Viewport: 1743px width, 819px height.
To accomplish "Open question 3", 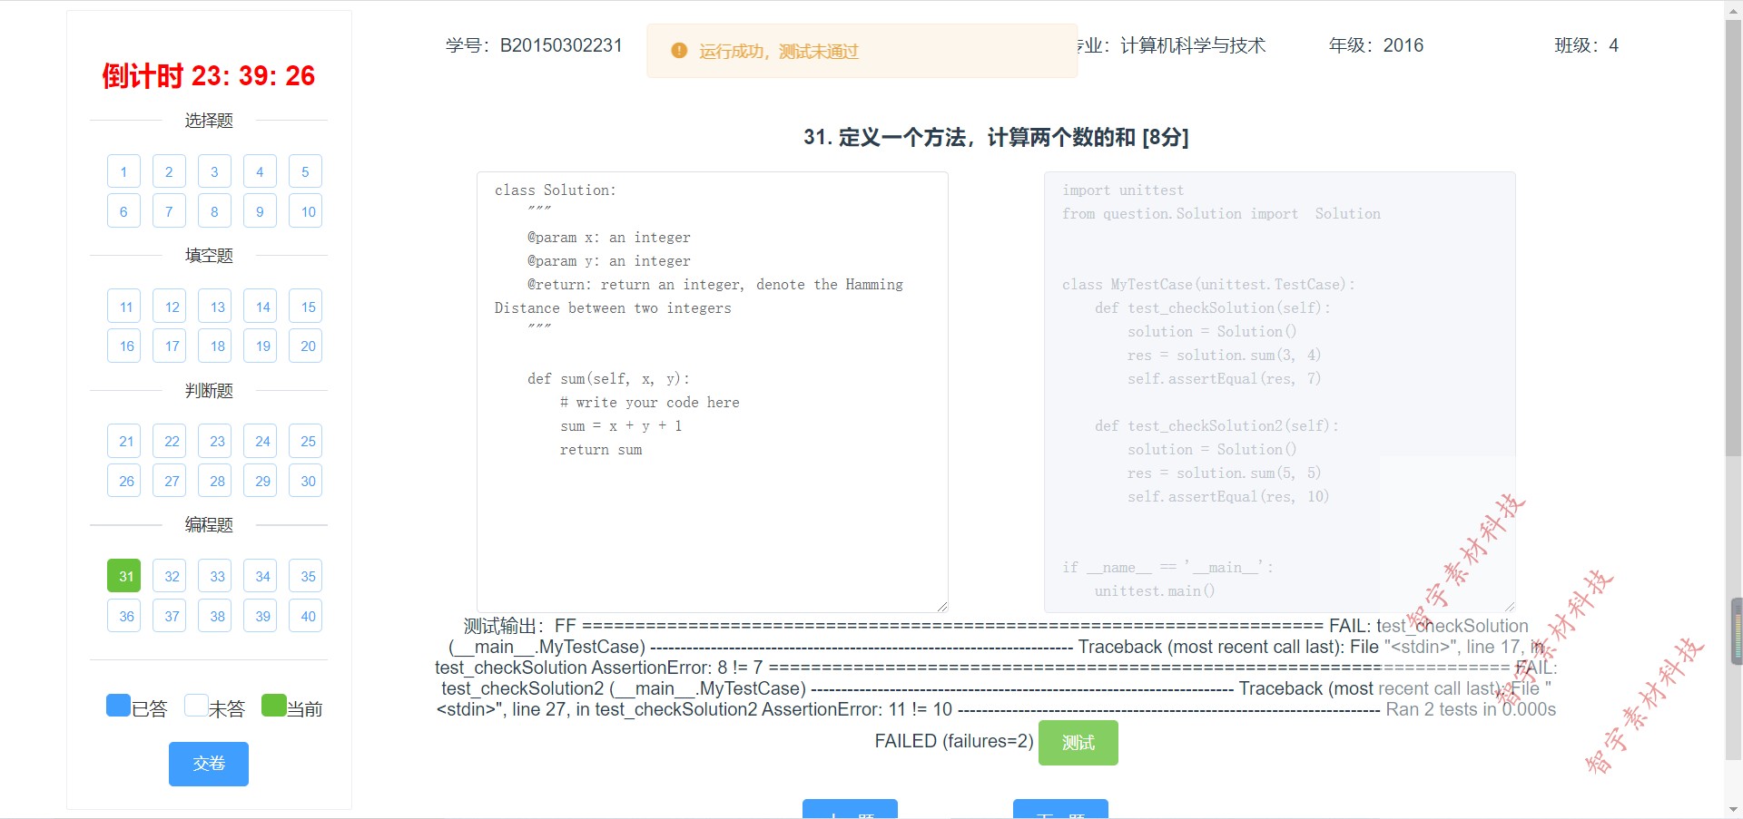I will coord(214,171).
